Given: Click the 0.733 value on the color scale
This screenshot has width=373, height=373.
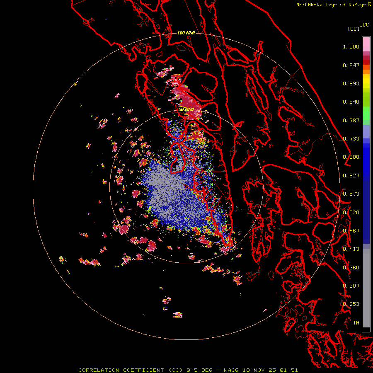Looking at the screenshot, I should coord(351,139).
